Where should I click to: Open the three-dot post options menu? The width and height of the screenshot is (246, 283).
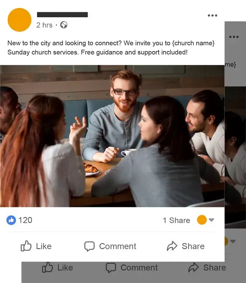click(213, 15)
